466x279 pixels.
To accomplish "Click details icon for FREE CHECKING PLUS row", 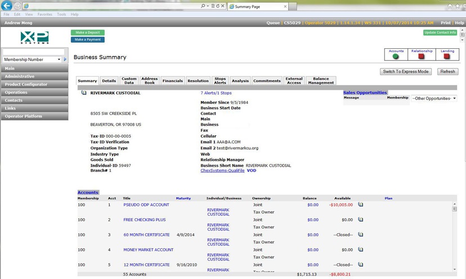I will (361, 219).
